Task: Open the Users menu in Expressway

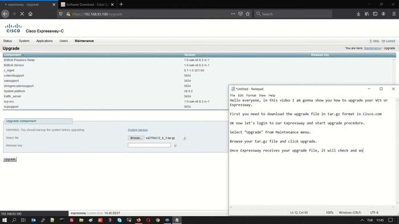Action: [64, 41]
